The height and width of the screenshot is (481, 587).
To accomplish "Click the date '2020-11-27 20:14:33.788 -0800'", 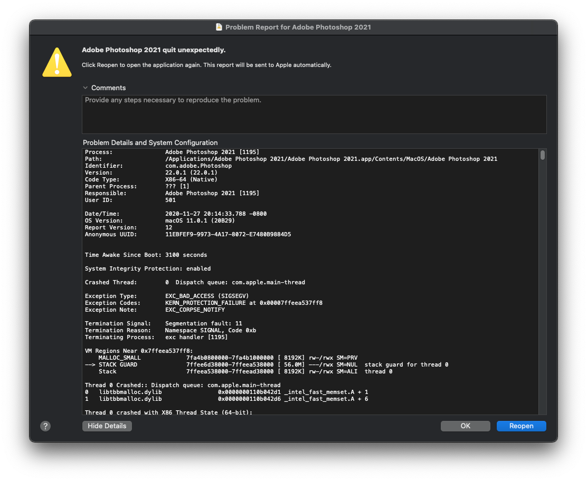I will click(216, 214).
